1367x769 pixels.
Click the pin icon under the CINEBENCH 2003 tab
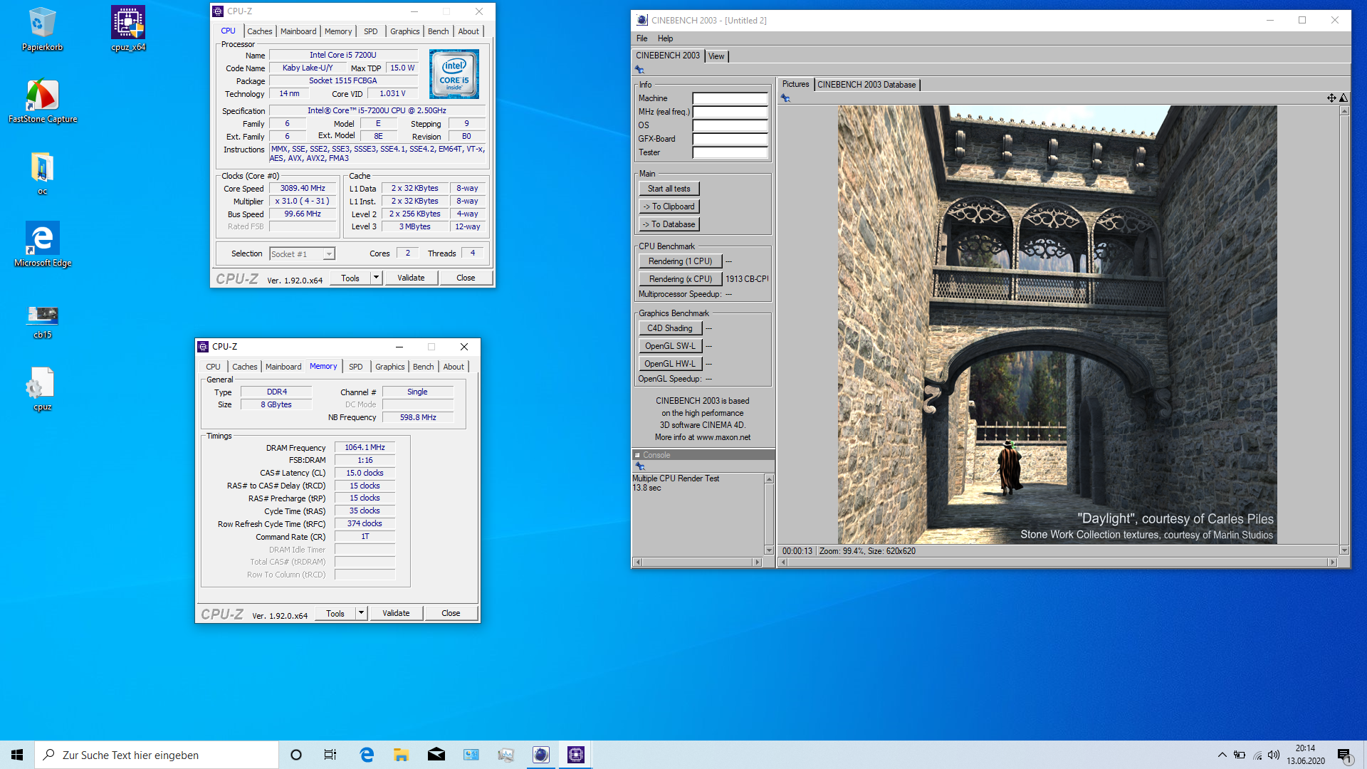[639, 69]
